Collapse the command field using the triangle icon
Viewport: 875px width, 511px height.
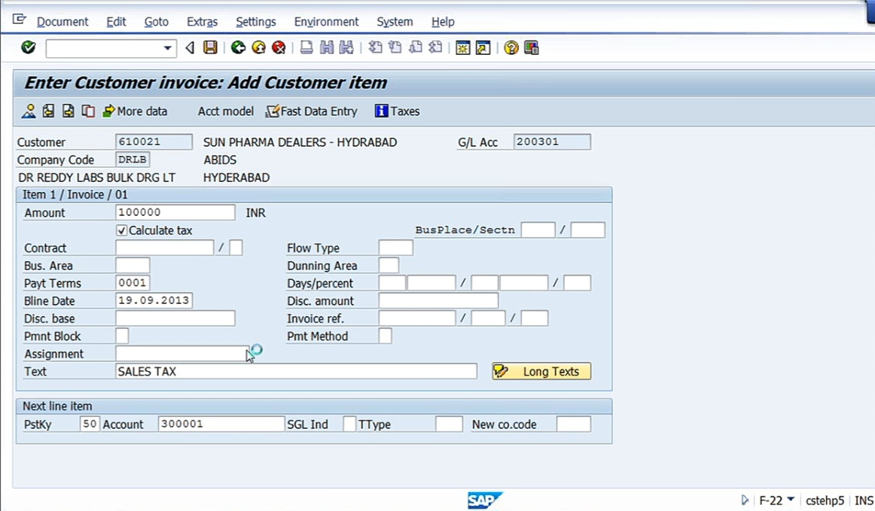click(x=190, y=48)
